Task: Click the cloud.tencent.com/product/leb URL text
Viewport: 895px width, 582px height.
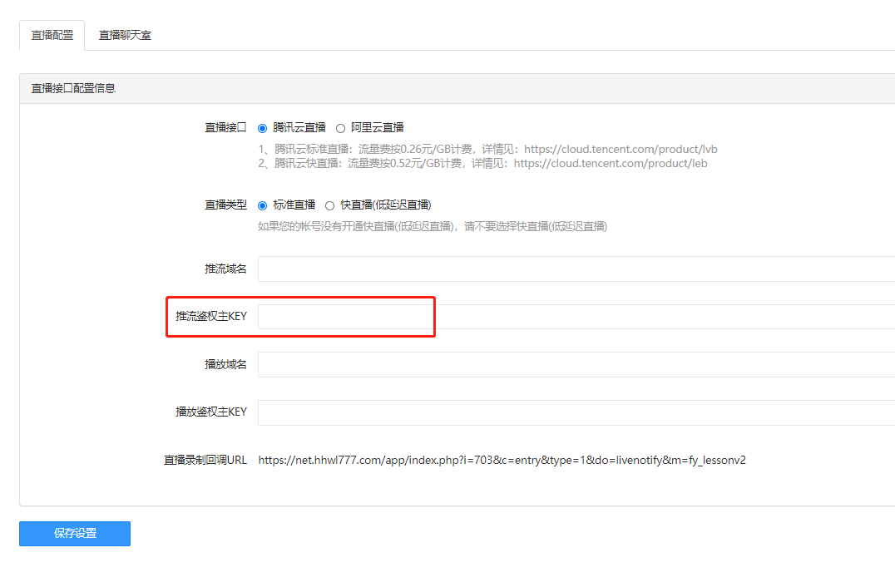Action: coord(611,163)
